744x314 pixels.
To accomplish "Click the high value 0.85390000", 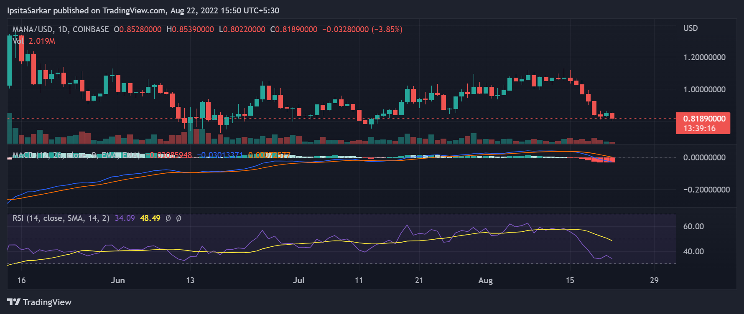I will pyautogui.click(x=193, y=29).
